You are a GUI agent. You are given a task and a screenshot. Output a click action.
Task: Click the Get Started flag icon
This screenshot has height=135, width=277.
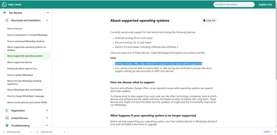[x=5, y=13]
